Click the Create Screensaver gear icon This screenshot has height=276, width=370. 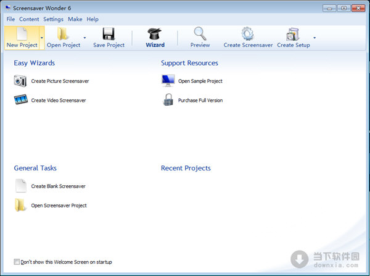(x=247, y=34)
